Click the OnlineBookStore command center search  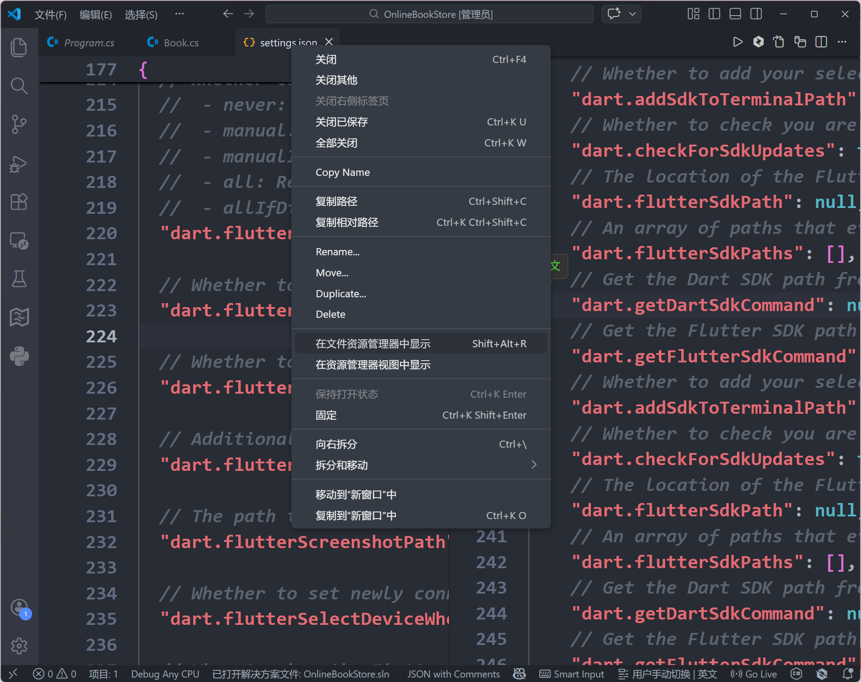429,14
